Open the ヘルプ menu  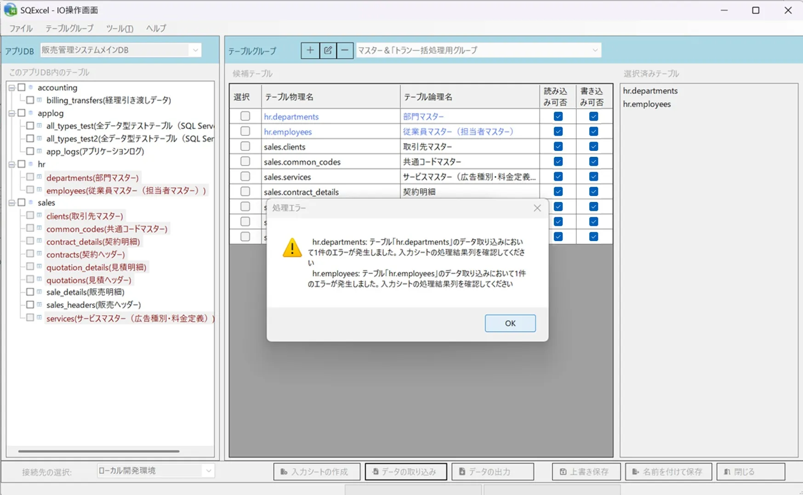point(156,28)
